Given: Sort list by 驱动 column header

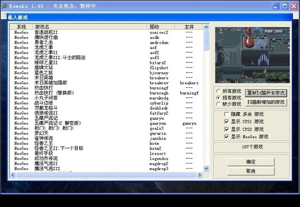Looking at the screenshot, I should [160, 26].
